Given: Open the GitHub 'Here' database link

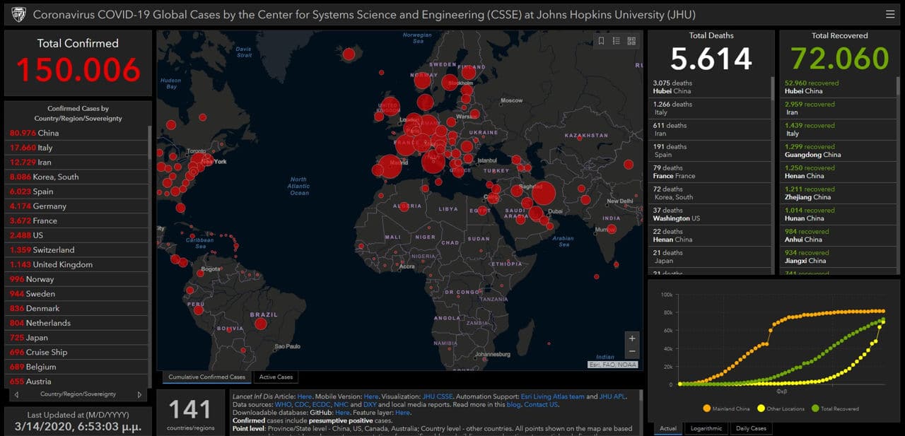Looking at the screenshot, I should (342, 412).
